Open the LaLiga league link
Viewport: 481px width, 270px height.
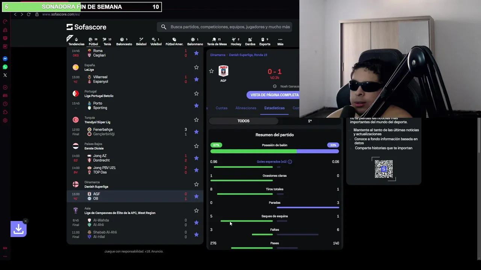click(89, 70)
